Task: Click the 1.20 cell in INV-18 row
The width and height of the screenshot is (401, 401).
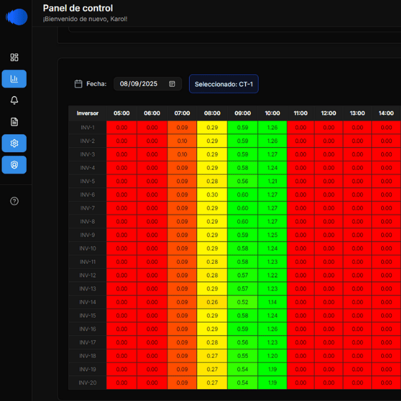Action: click(x=272, y=356)
